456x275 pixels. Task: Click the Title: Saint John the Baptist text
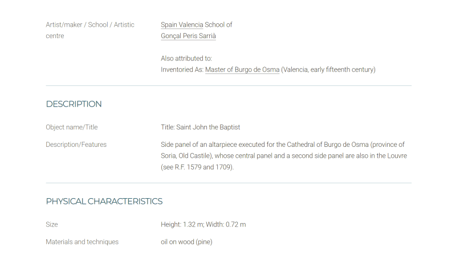(x=201, y=127)
